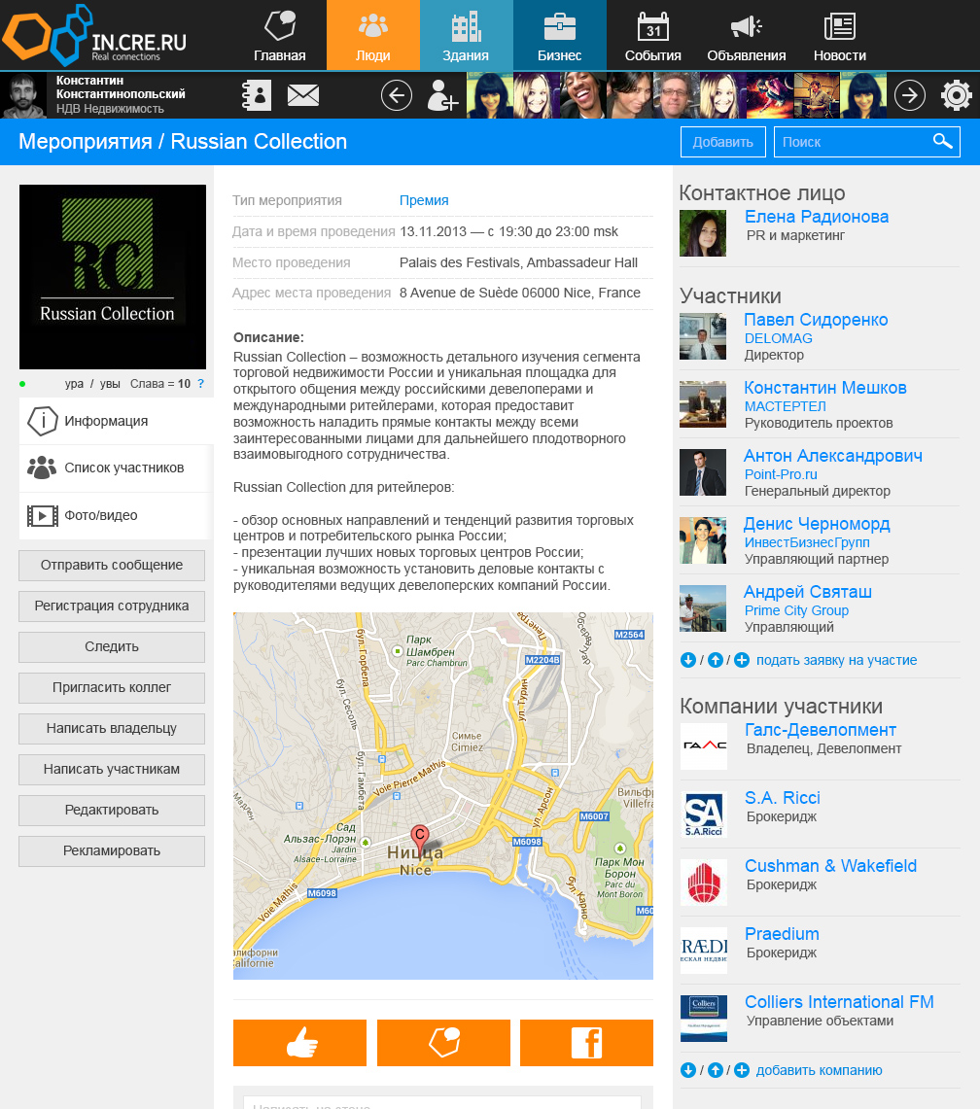Image resolution: width=980 pixels, height=1109 pixels.
Task: Open Андрей Святаш's profile
Action: (x=807, y=591)
